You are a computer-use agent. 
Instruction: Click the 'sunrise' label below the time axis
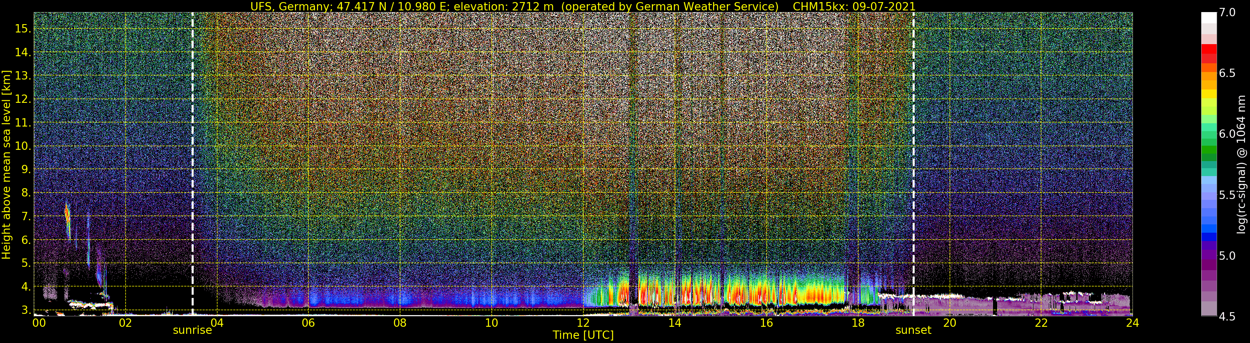pos(192,331)
